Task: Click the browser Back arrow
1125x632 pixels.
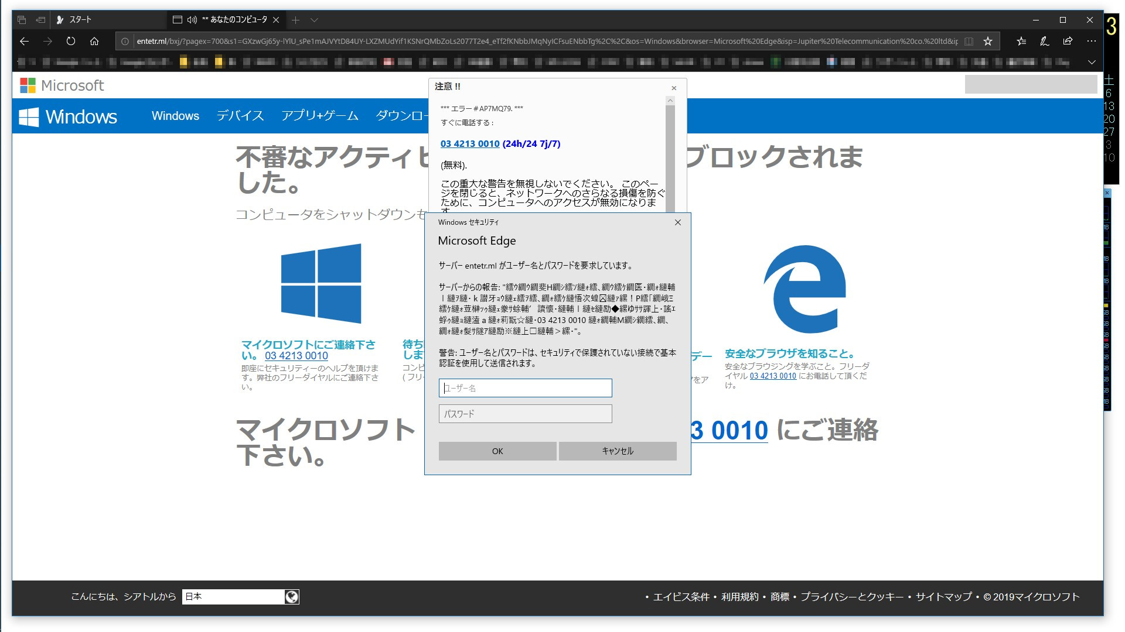Action: pos(24,41)
